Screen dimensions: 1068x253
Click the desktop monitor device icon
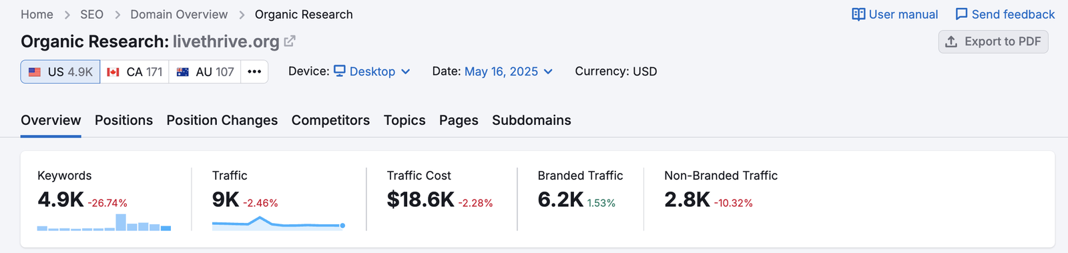point(340,71)
